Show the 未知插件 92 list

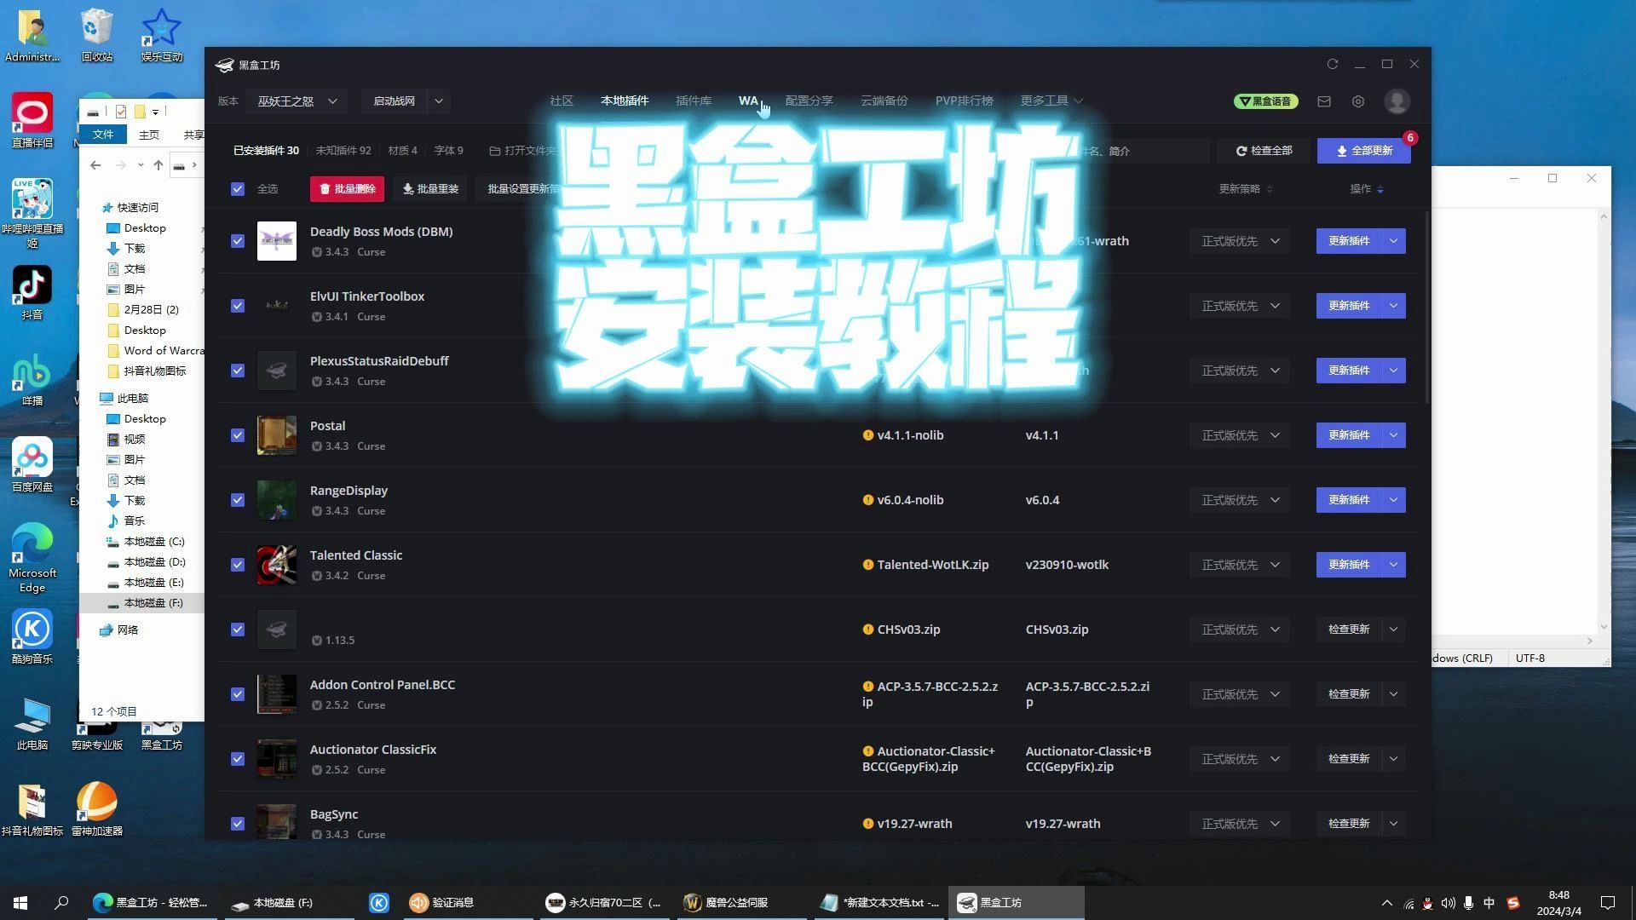pyautogui.click(x=343, y=151)
